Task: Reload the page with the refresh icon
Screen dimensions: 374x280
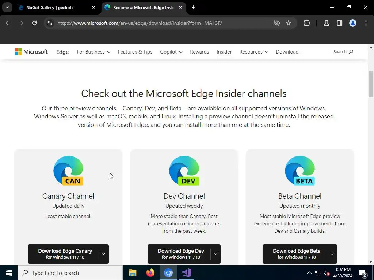Action: coord(34,23)
